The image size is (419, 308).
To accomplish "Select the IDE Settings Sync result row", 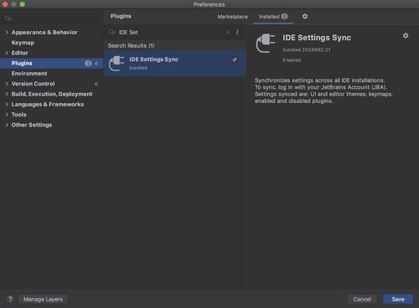I will point(174,64).
